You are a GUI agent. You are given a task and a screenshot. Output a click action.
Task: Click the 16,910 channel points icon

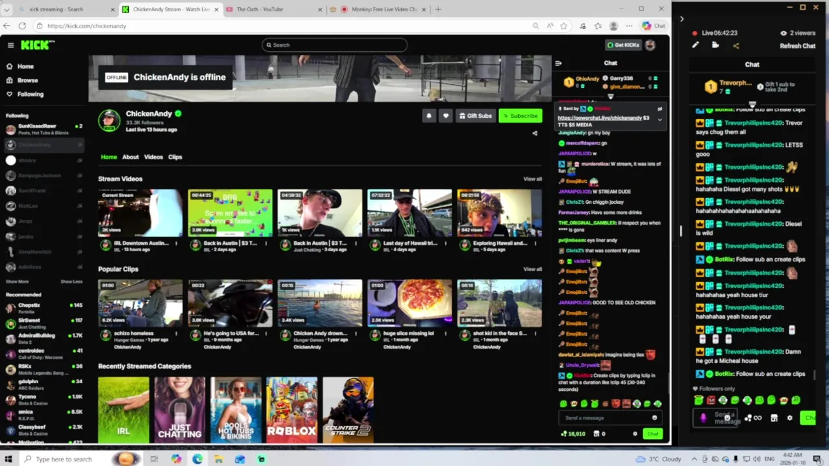[564, 434]
